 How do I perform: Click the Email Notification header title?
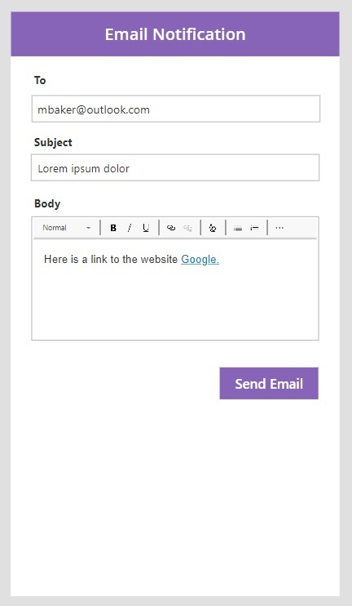coord(175,34)
